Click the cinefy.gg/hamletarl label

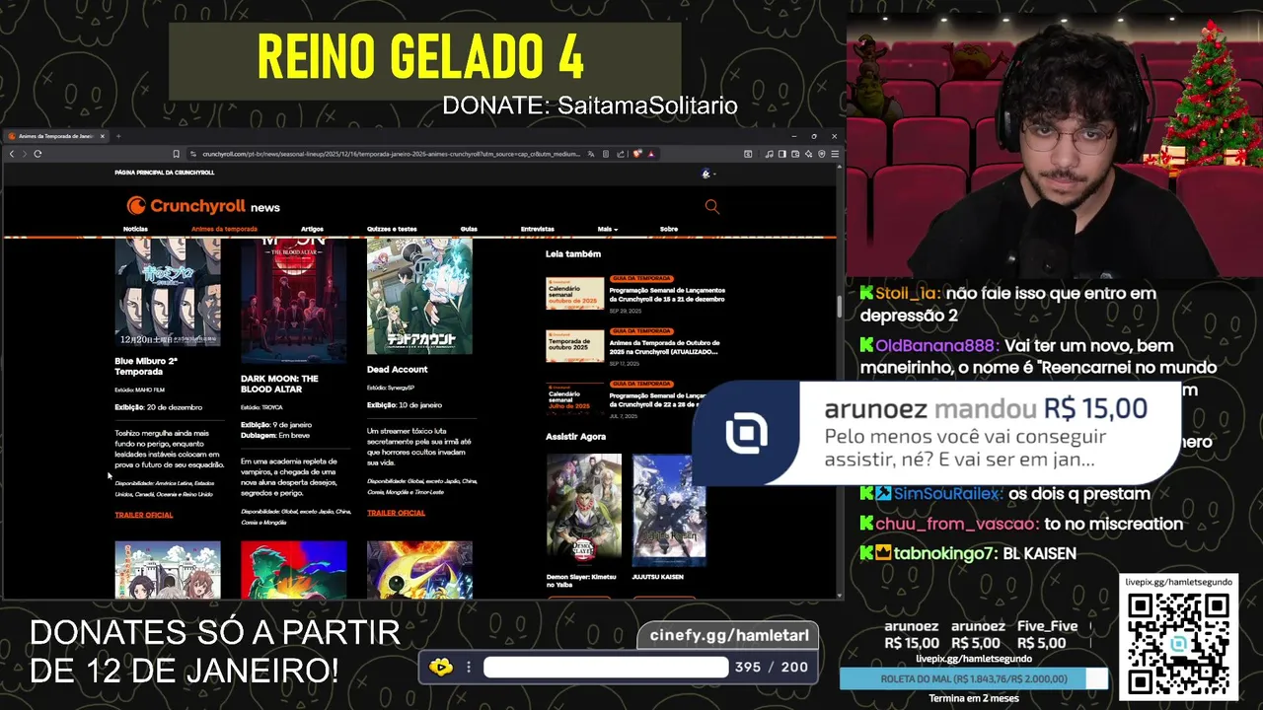tap(728, 636)
